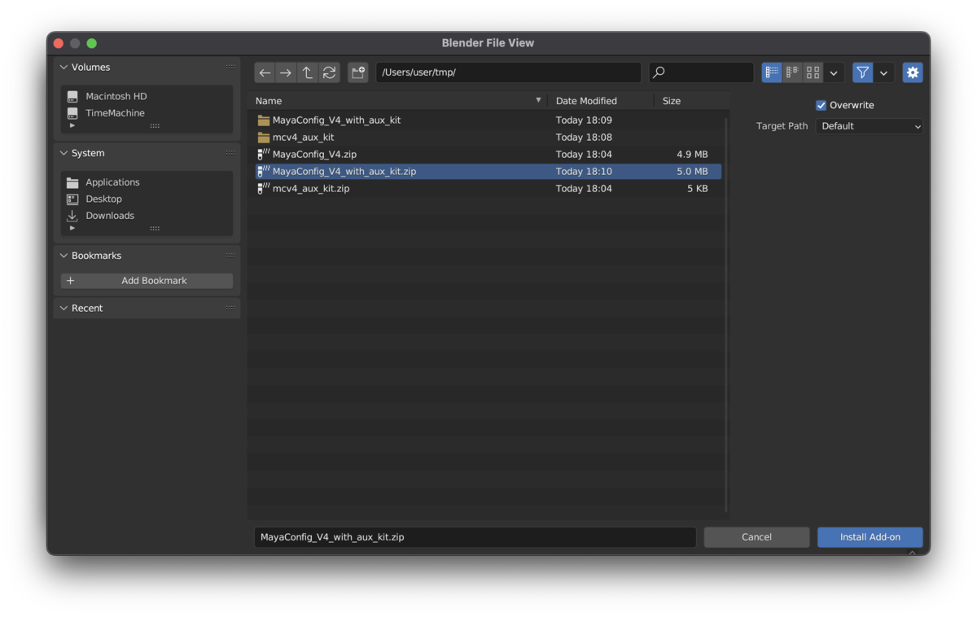Click Cancel button
Viewport: 977px width, 617px height.
[x=756, y=537]
